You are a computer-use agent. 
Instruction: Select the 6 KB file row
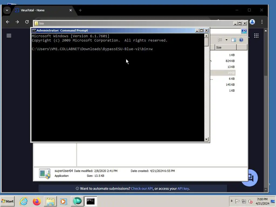[x=223, y=79]
